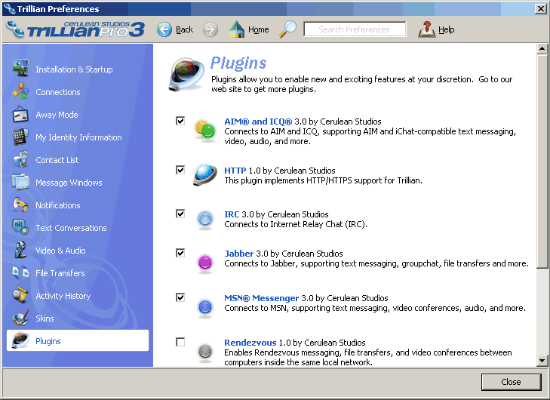Click the magnifying glass search icon

[288, 29]
